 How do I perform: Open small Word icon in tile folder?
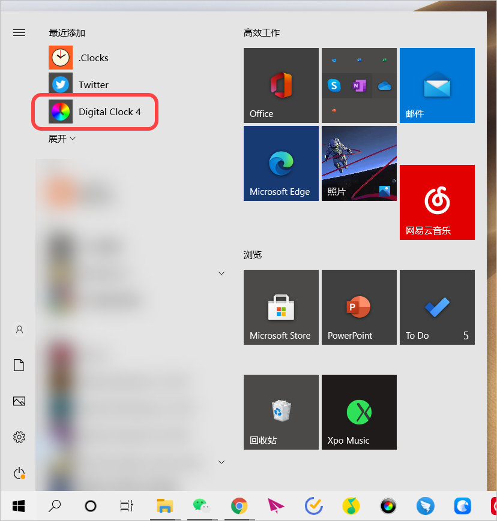pyautogui.click(x=359, y=60)
